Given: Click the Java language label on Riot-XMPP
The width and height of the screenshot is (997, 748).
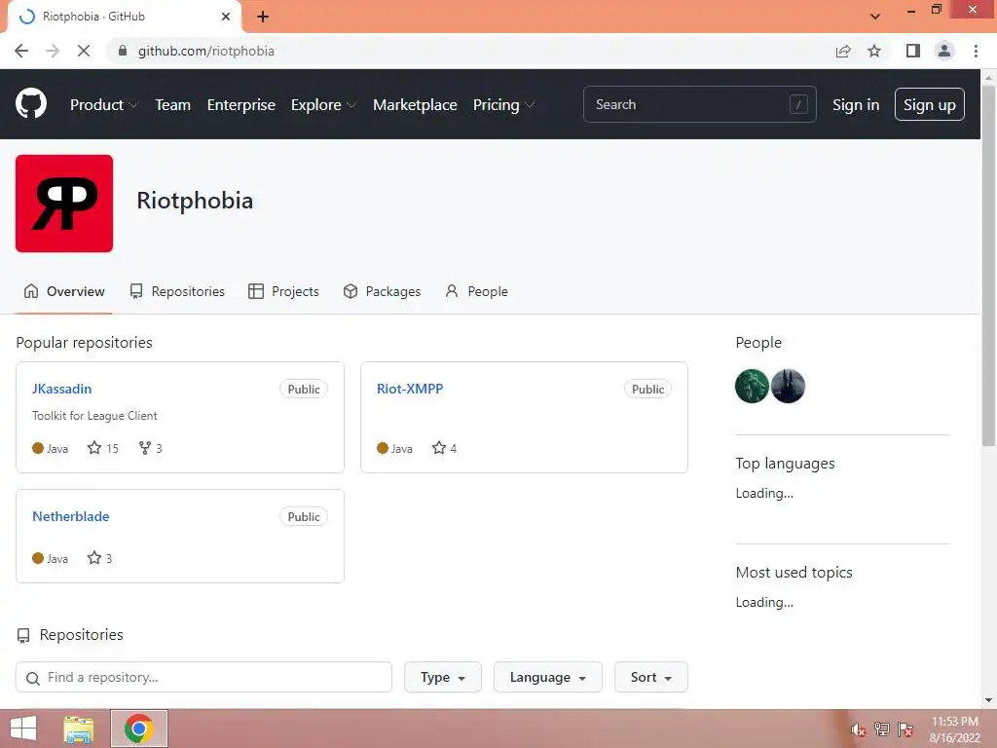Looking at the screenshot, I should (x=402, y=448).
